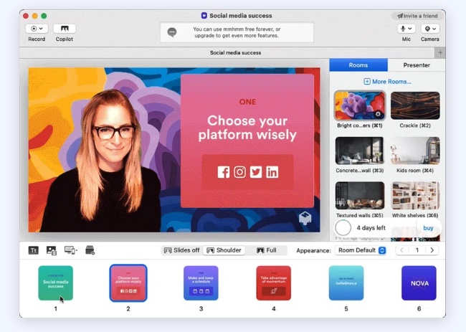
Task: Click the '4 days left' text
Action: [x=371, y=228]
